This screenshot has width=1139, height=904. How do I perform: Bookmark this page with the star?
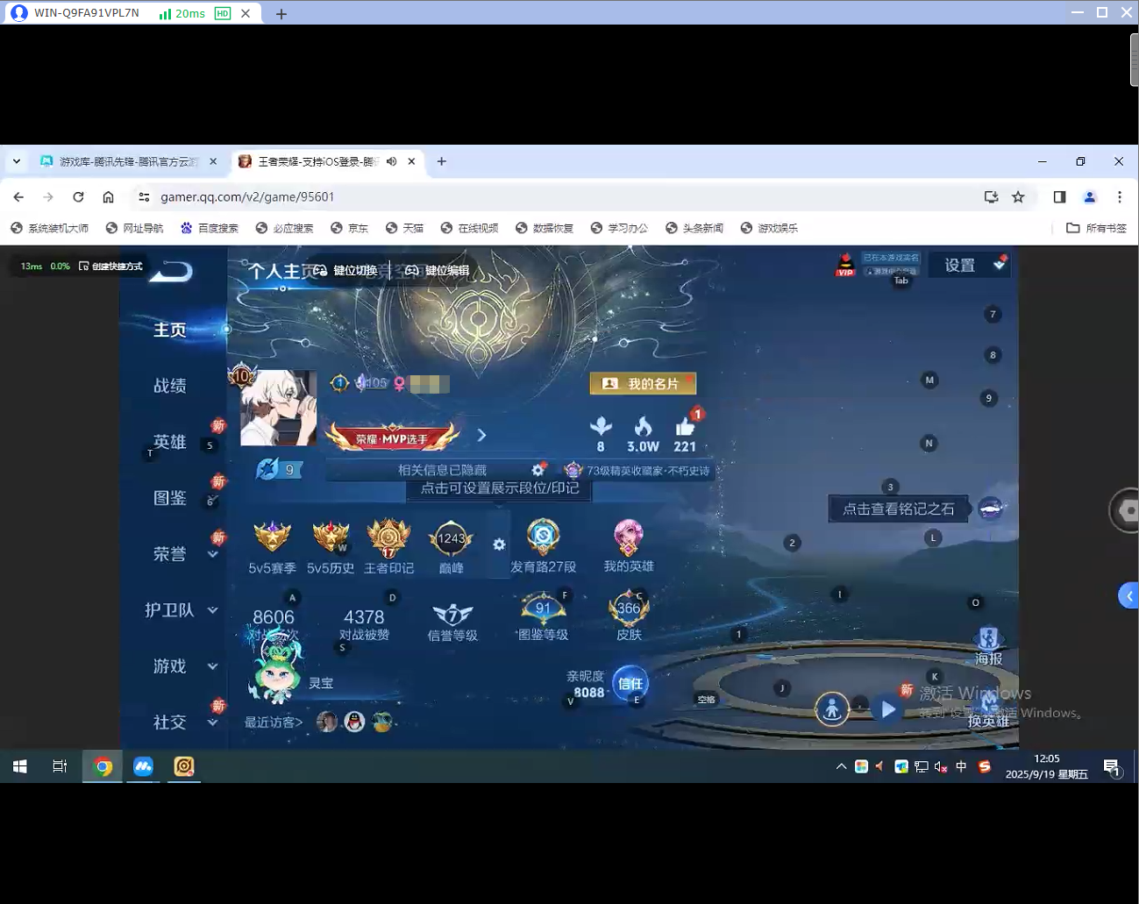pyautogui.click(x=1018, y=197)
